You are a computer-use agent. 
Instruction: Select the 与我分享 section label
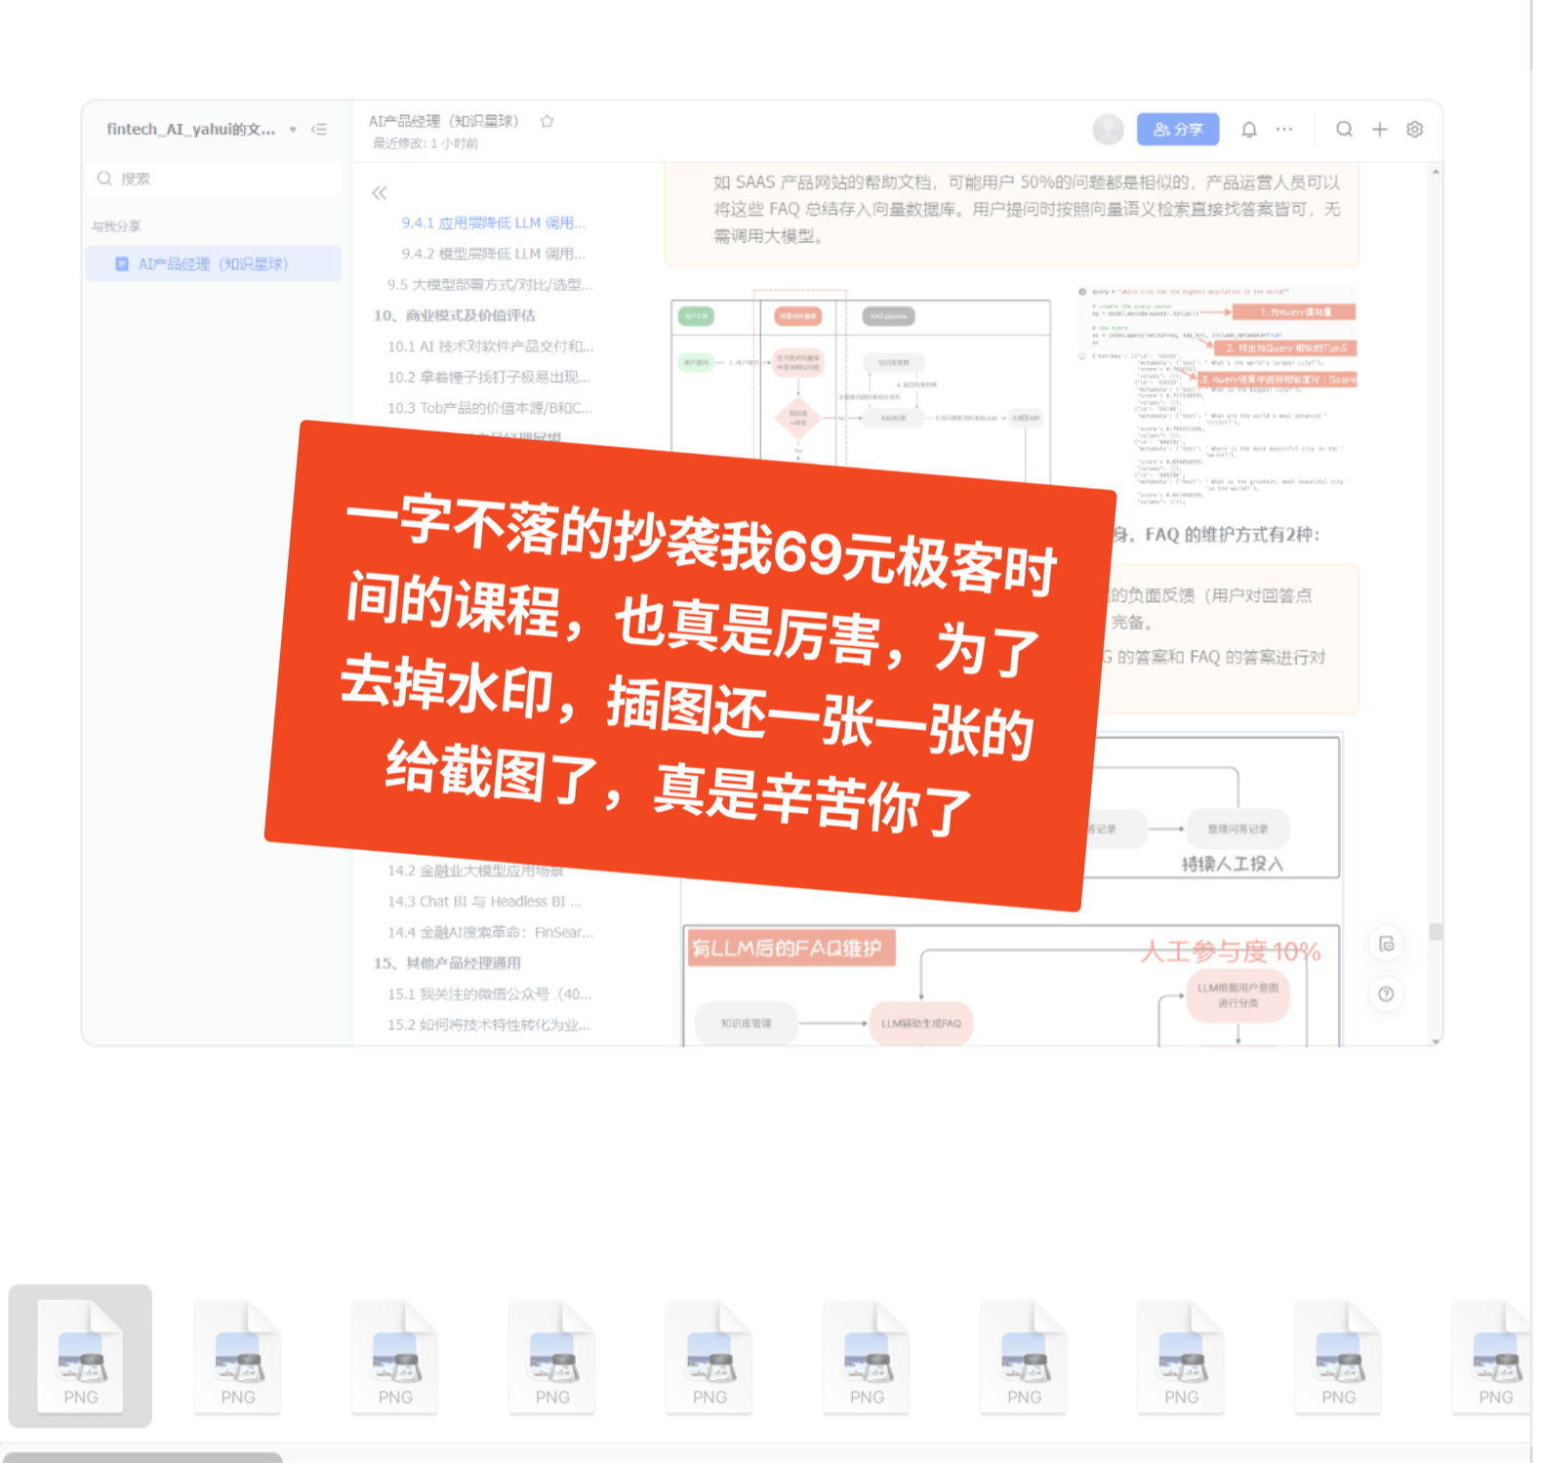pyautogui.click(x=116, y=226)
